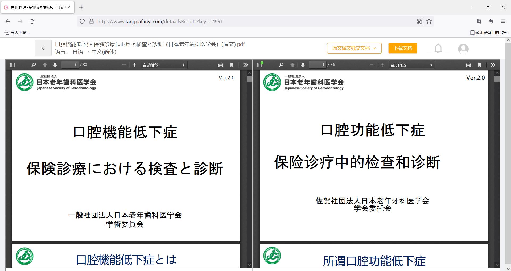Screen dimensions: 511x271
Task: Go to next page in the left document
Action: pos(55,65)
